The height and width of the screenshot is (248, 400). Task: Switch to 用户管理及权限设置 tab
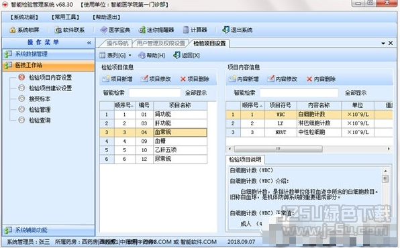coord(160,44)
